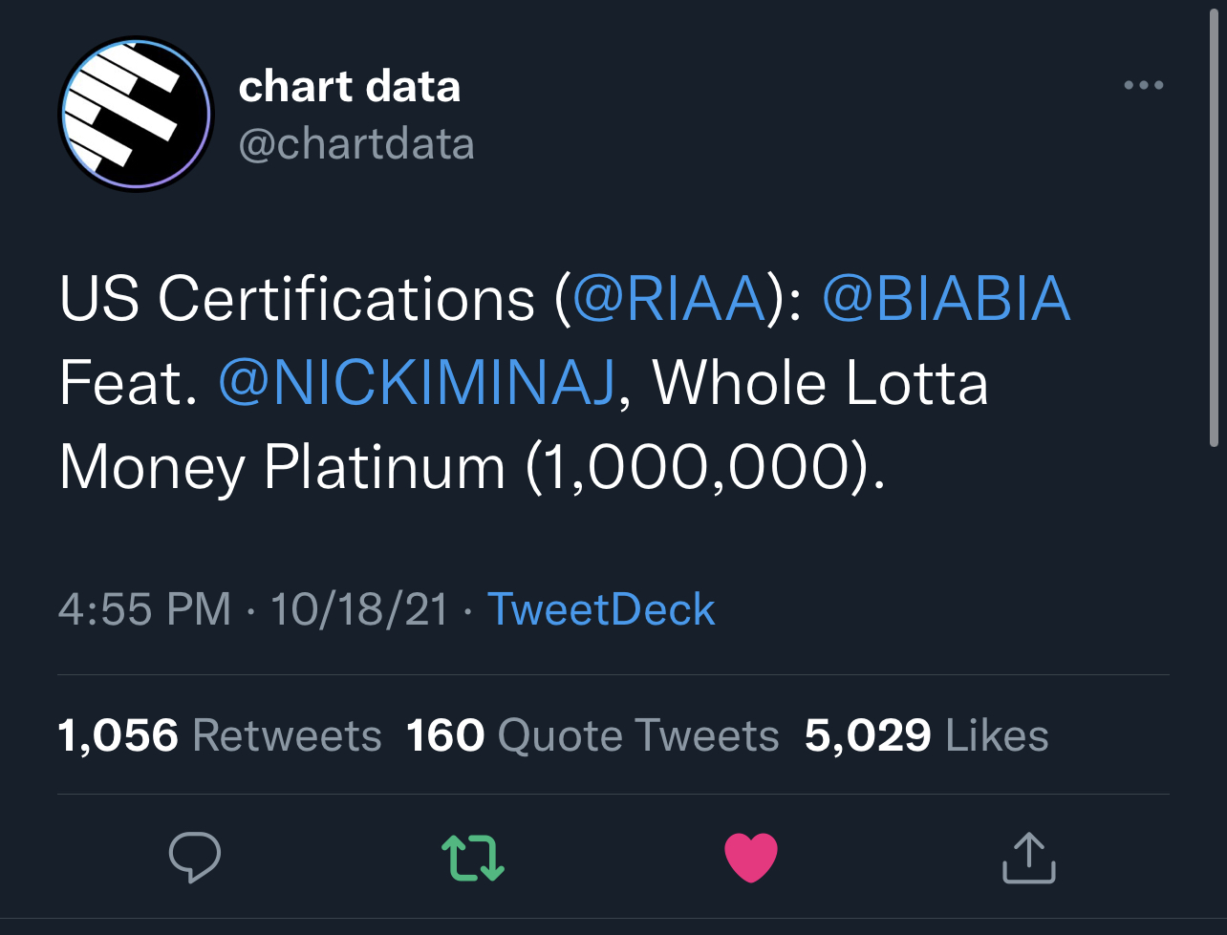1227x935 pixels.
Task: Unlike the tweet with pink heart
Action: [751, 857]
